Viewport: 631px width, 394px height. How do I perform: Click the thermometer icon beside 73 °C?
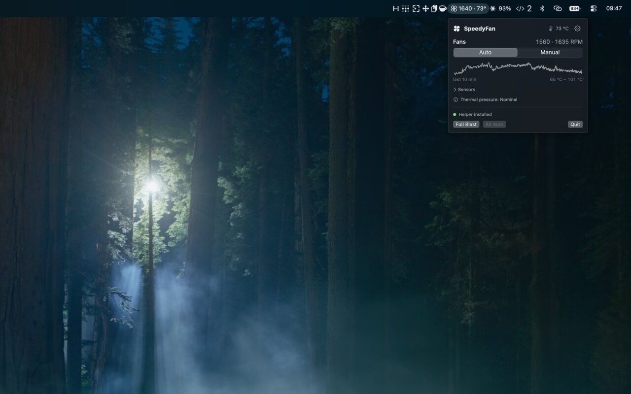pos(551,29)
